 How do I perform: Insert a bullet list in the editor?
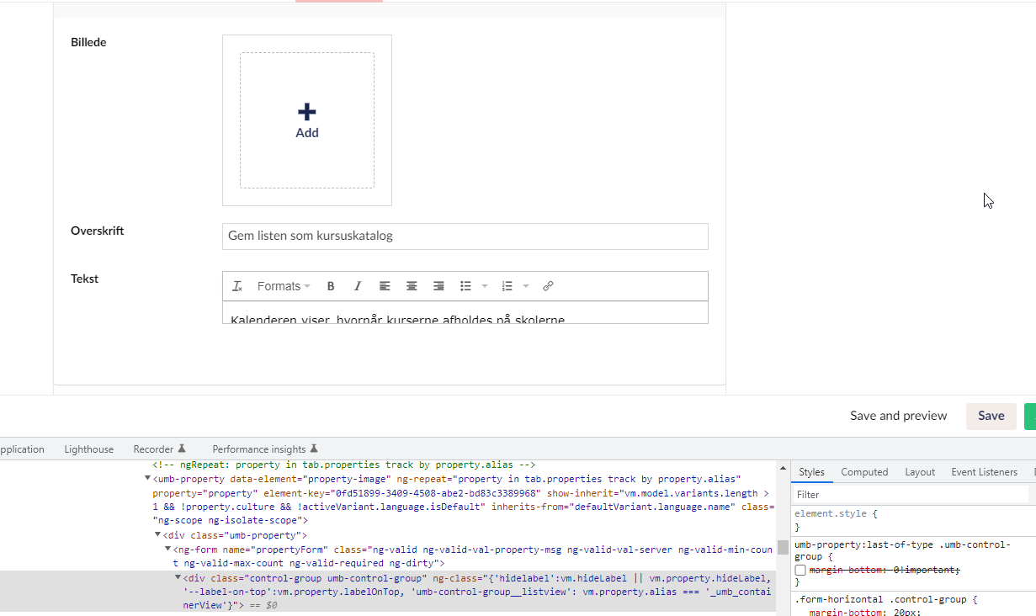point(465,285)
